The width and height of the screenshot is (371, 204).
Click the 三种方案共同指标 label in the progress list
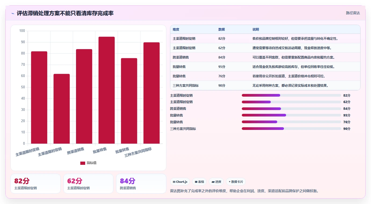183,129
